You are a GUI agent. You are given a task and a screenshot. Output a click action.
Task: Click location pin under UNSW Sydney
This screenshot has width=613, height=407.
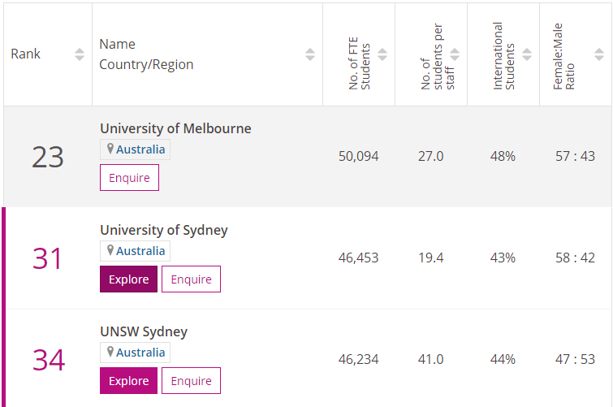[110, 353]
